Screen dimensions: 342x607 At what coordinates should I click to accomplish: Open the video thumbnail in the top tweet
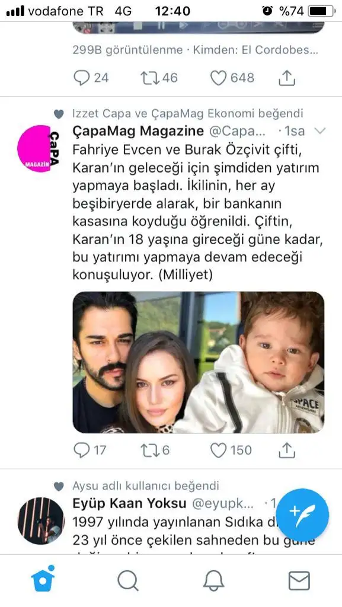coord(199,27)
